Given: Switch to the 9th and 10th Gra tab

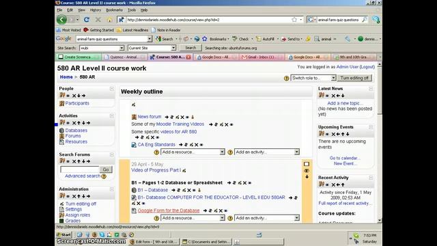Looking at the screenshot, I should point(354,57).
